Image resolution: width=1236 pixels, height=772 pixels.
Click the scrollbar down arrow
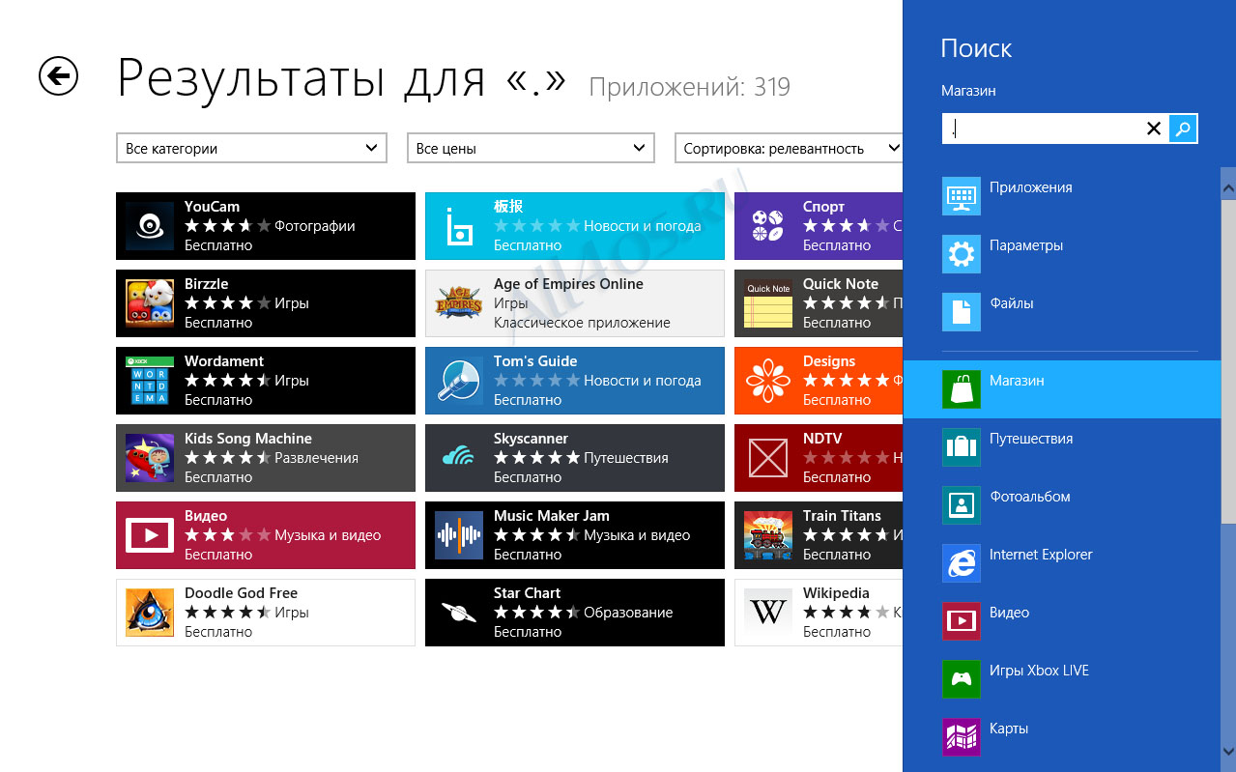click(x=1228, y=752)
